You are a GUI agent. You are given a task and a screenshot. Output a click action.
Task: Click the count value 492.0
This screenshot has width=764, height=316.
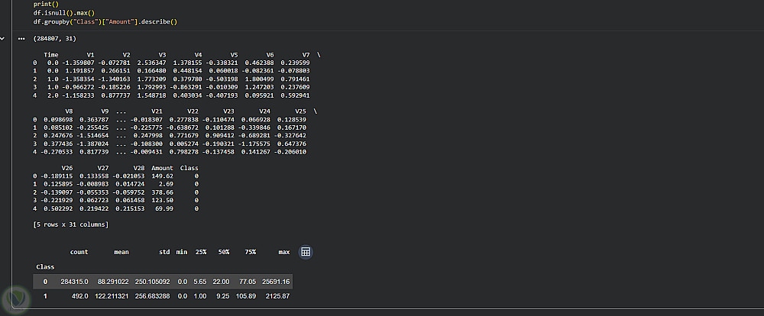pos(79,295)
